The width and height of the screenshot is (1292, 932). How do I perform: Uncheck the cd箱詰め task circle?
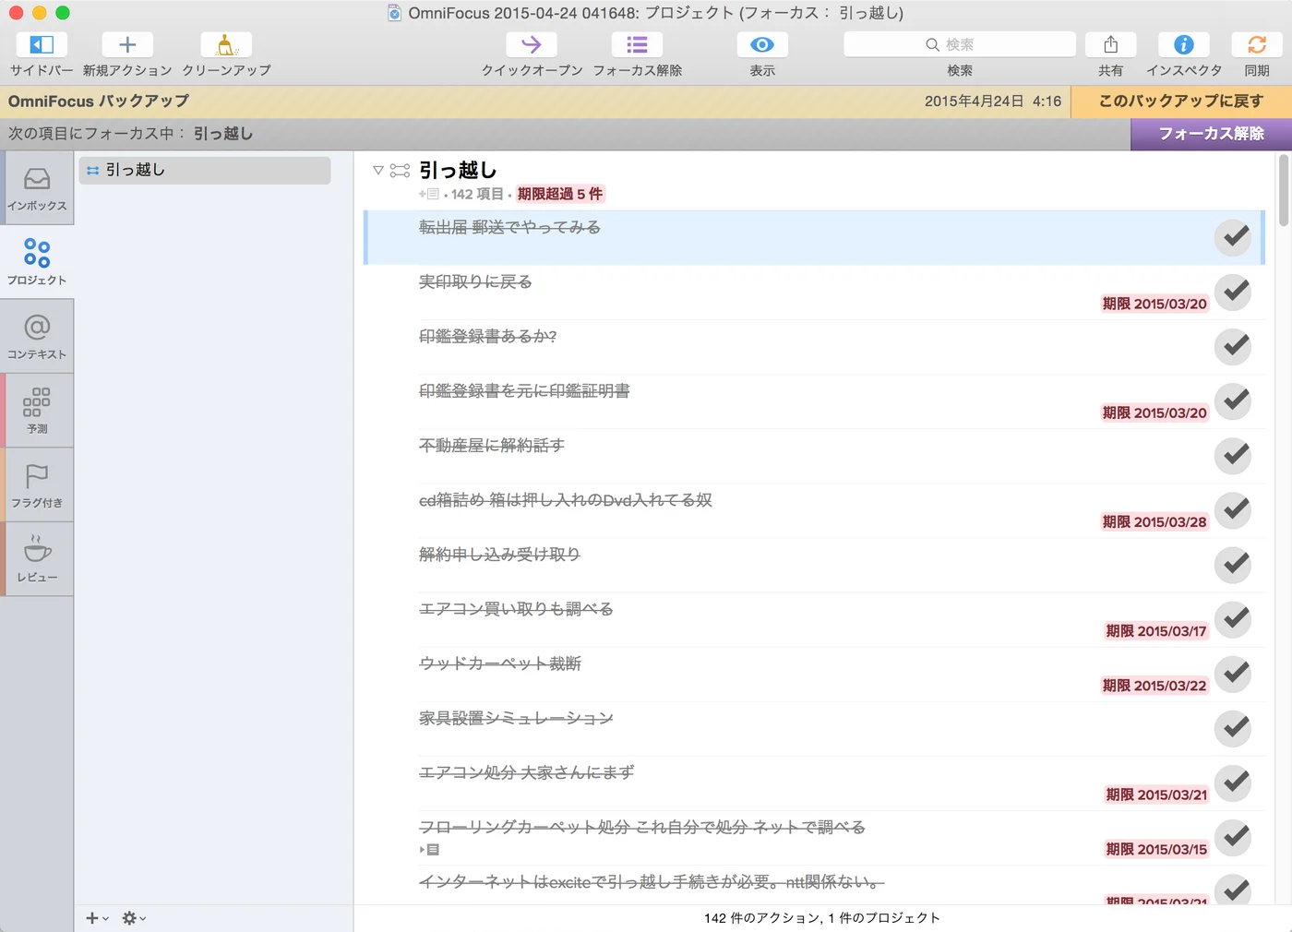(1233, 509)
